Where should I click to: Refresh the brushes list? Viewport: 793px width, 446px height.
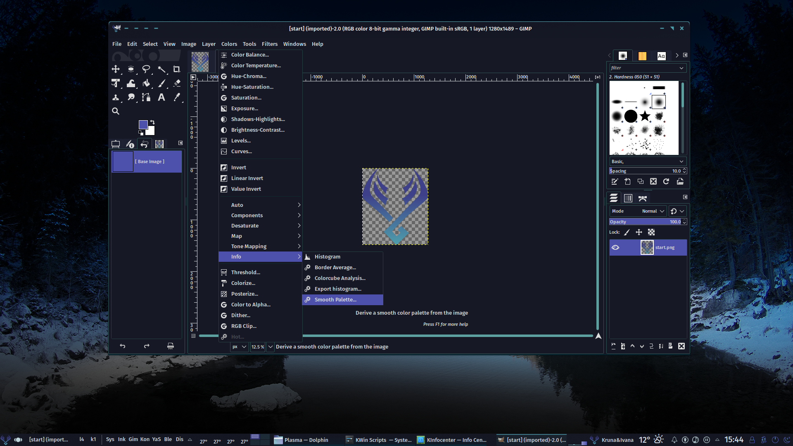[666, 182]
